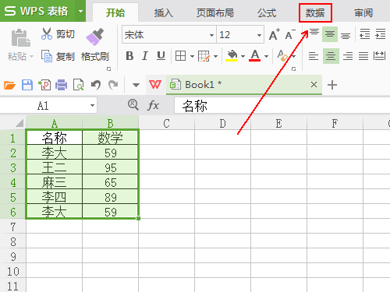The height and width of the screenshot is (292, 390).
Task: Toggle vertical middle alignment
Action: [x=330, y=34]
